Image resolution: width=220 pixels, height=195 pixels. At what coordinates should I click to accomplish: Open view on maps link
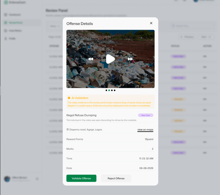click(145, 130)
